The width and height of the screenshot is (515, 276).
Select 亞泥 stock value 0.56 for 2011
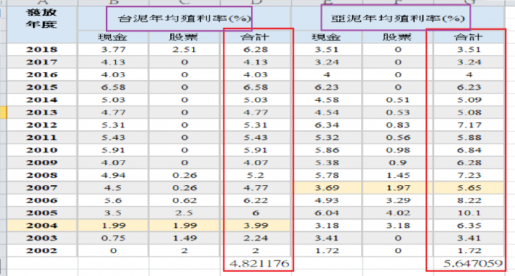coord(398,137)
